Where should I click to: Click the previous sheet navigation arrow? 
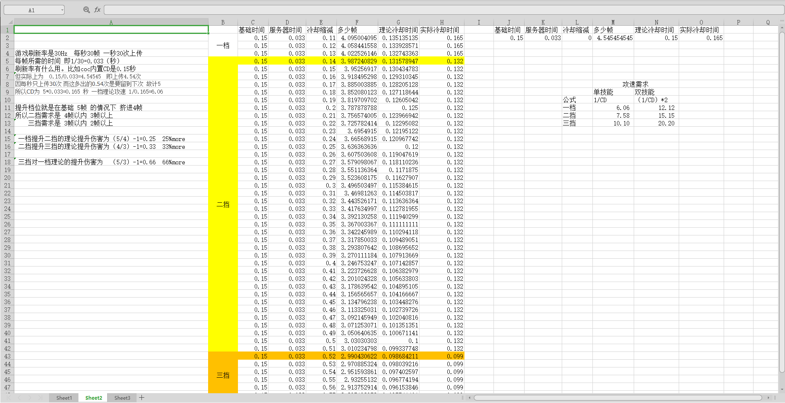[x=19, y=398]
